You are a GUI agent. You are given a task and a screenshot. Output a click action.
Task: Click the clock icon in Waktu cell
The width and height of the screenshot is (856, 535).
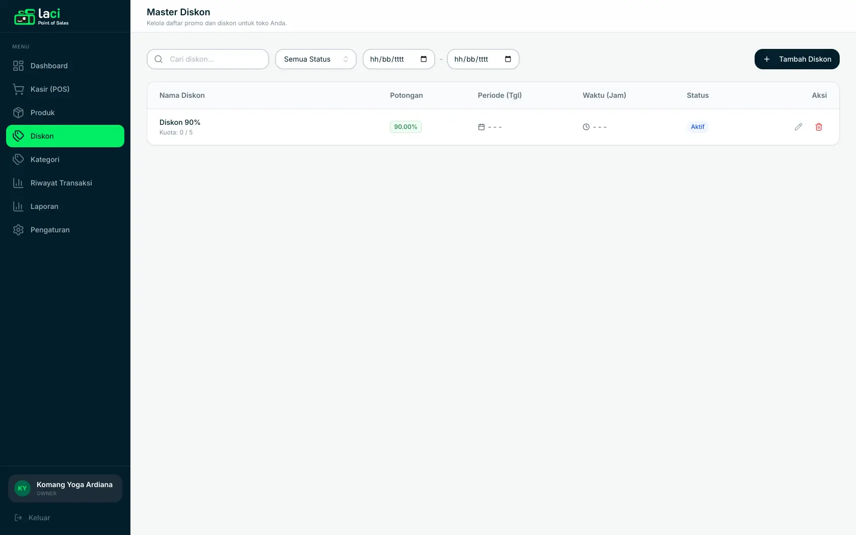coord(586,127)
